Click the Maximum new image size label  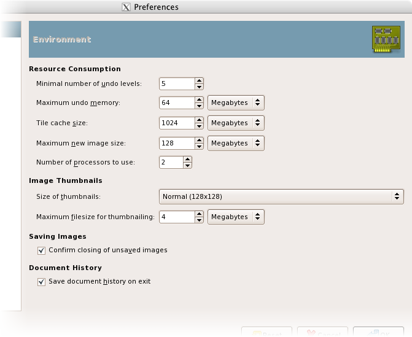tap(81, 143)
